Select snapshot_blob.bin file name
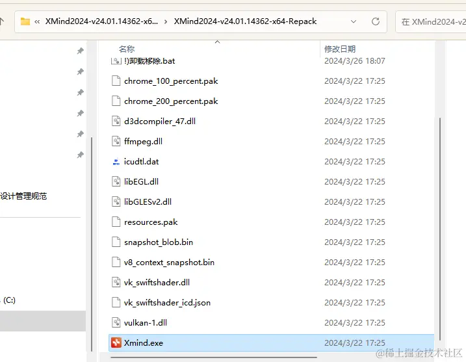 (159, 242)
